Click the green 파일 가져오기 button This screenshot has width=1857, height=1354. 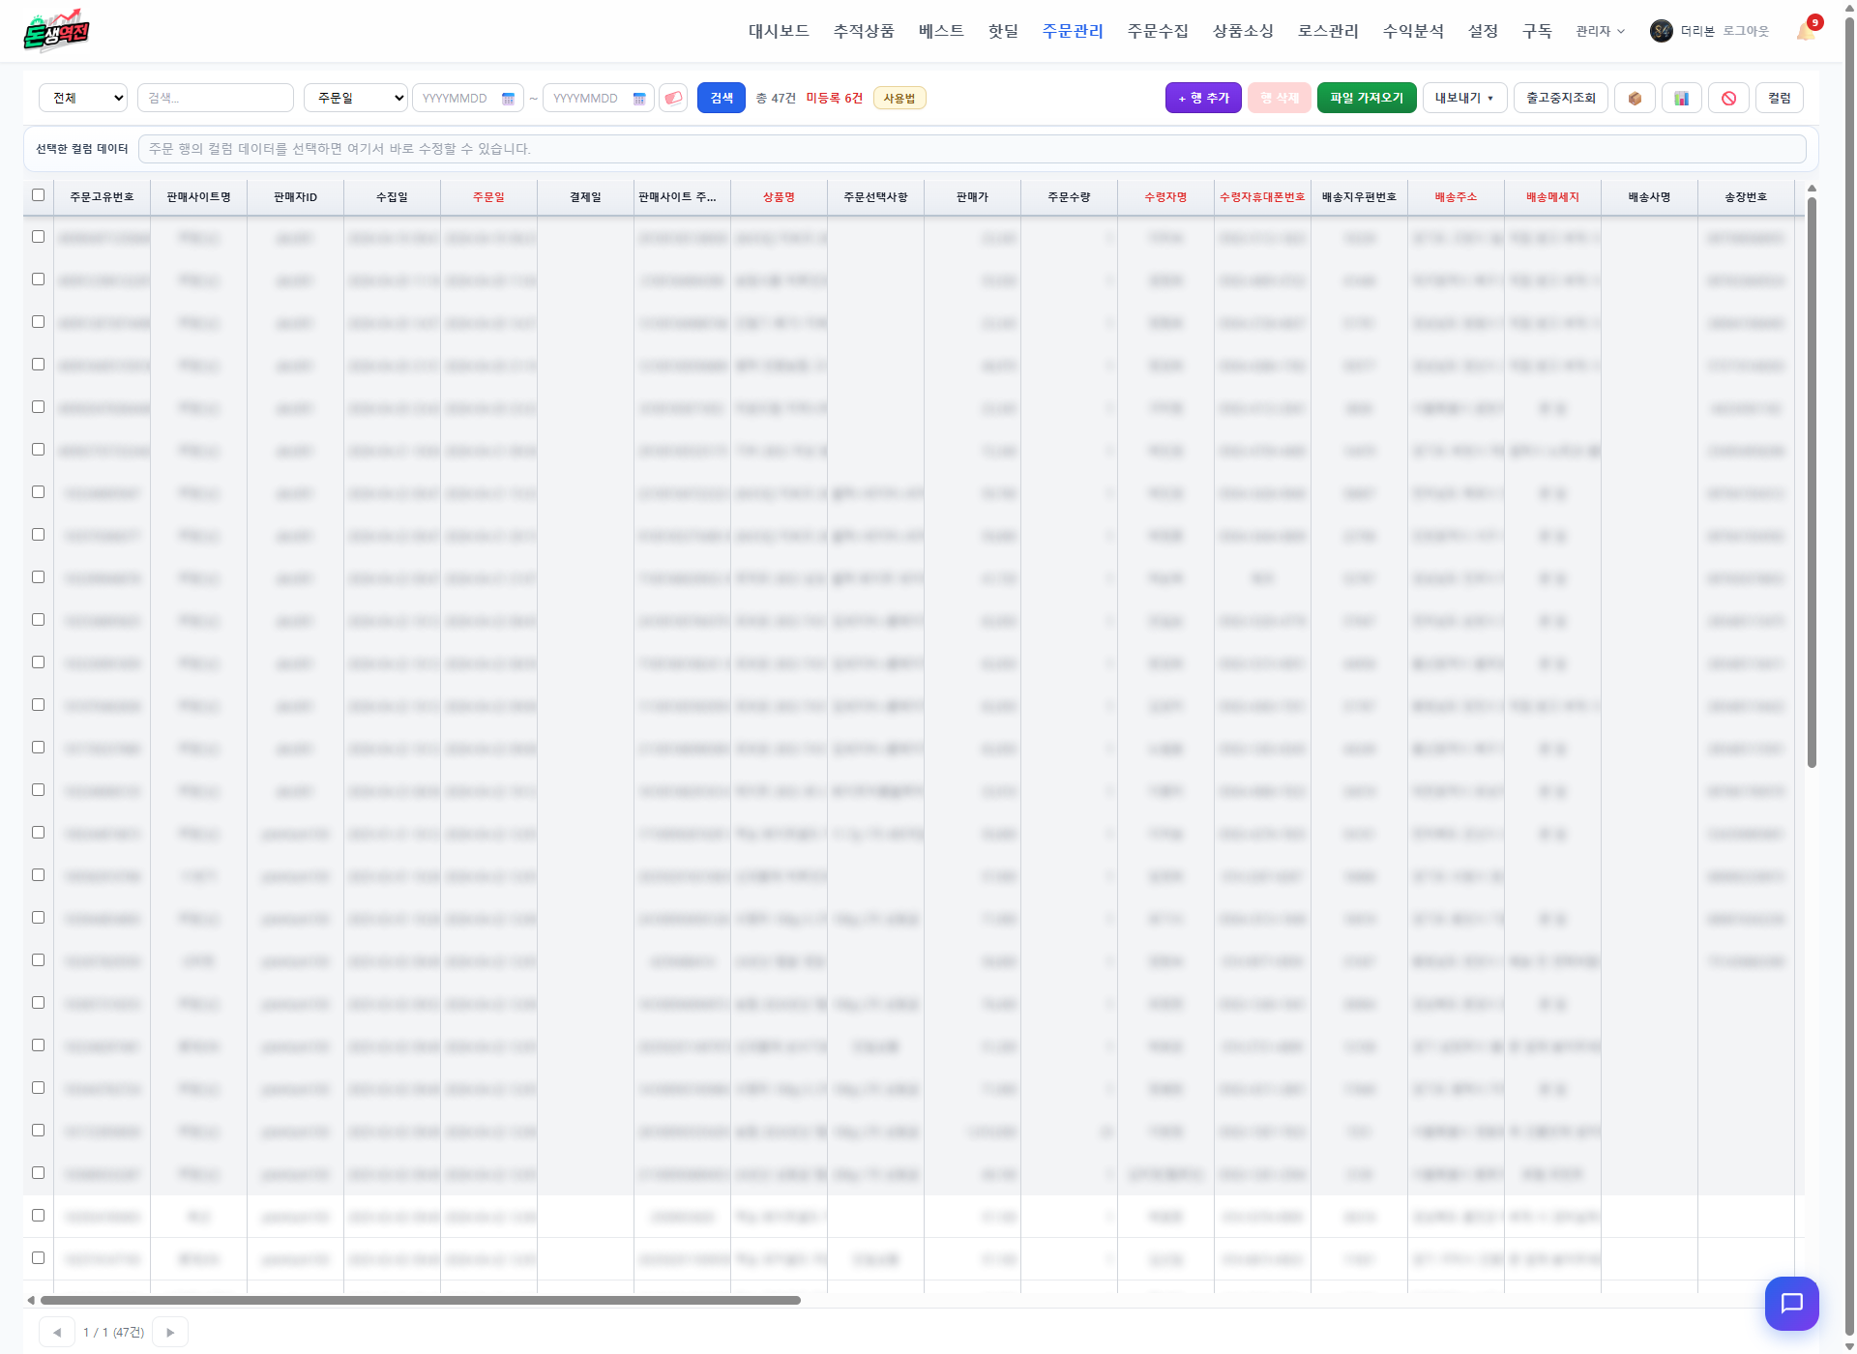click(x=1367, y=98)
